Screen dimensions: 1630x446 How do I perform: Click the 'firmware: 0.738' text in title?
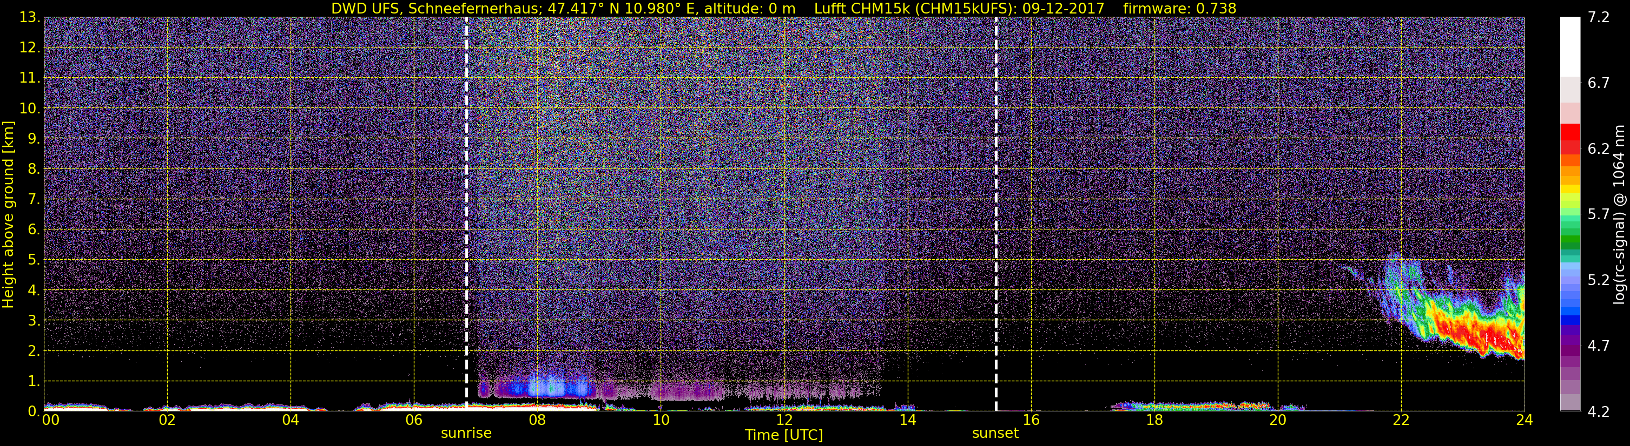1179,8
